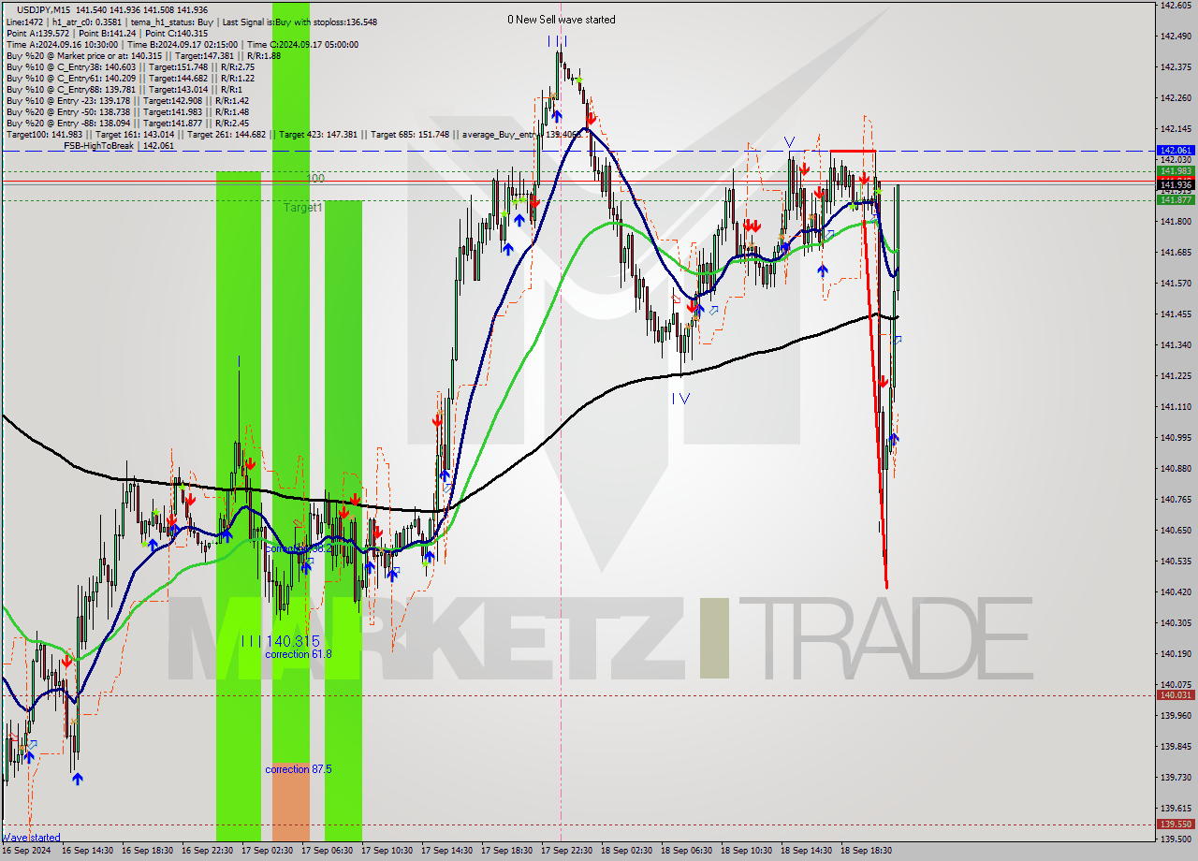1198x861 pixels.
Task: Click the '17 Sep 22:30' time label
Action: coord(567,851)
